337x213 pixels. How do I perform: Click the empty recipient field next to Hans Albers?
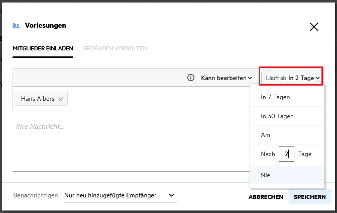[x=156, y=99]
